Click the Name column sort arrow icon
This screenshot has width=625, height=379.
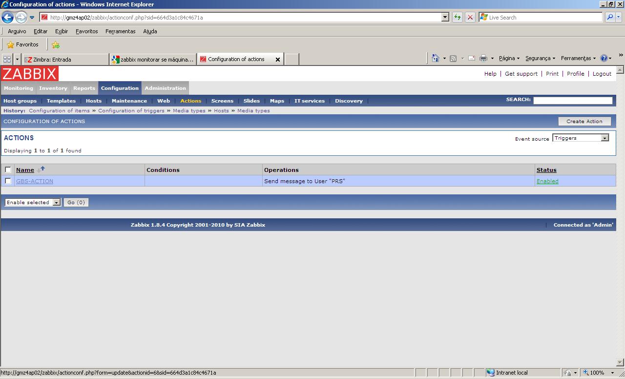tap(41, 169)
